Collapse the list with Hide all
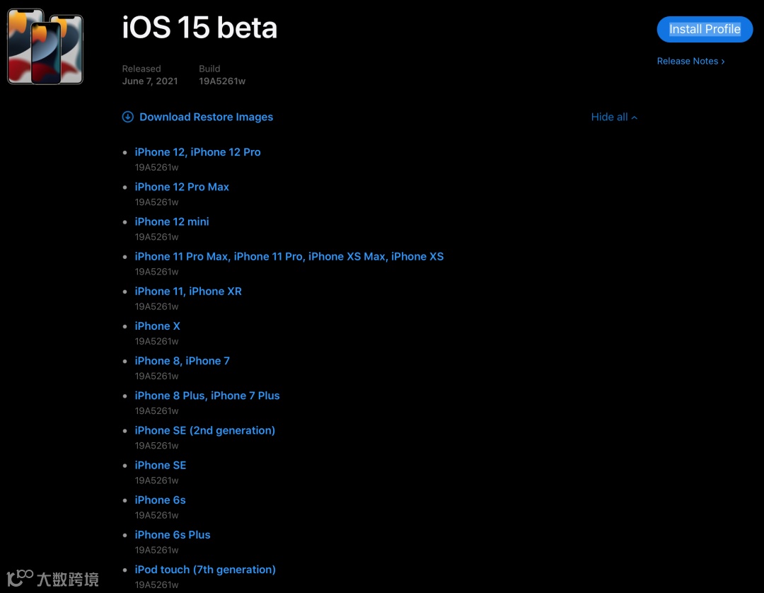Image resolution: width=764 pixels, height=593 pixels. click(614, 117)
